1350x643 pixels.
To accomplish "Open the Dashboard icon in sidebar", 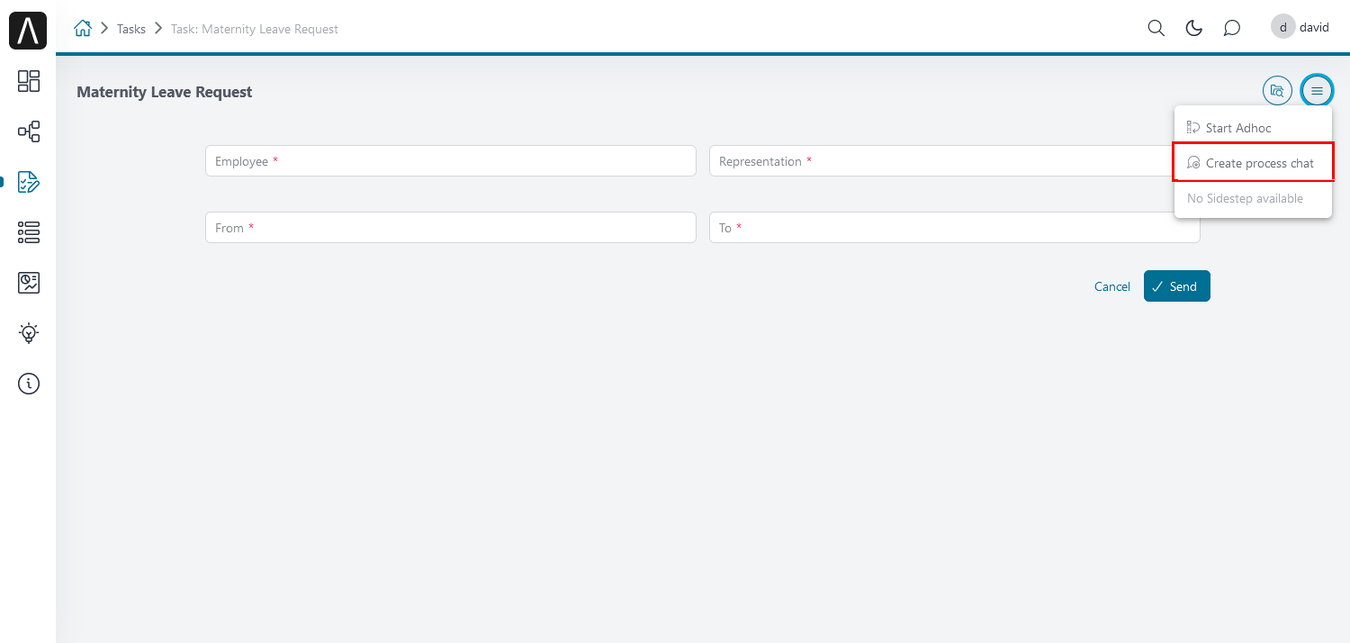I will tap(29, 81).
